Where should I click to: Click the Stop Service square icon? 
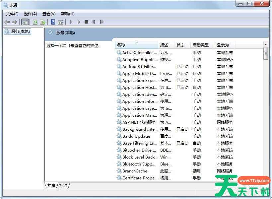point(86,22)
